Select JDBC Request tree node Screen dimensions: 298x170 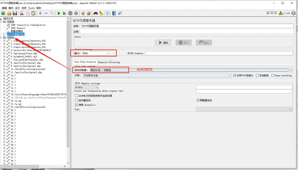(x=18, y=28)
